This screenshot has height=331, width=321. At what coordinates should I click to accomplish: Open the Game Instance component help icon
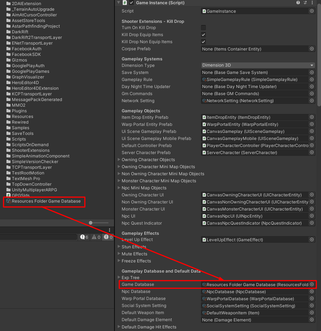298,3
